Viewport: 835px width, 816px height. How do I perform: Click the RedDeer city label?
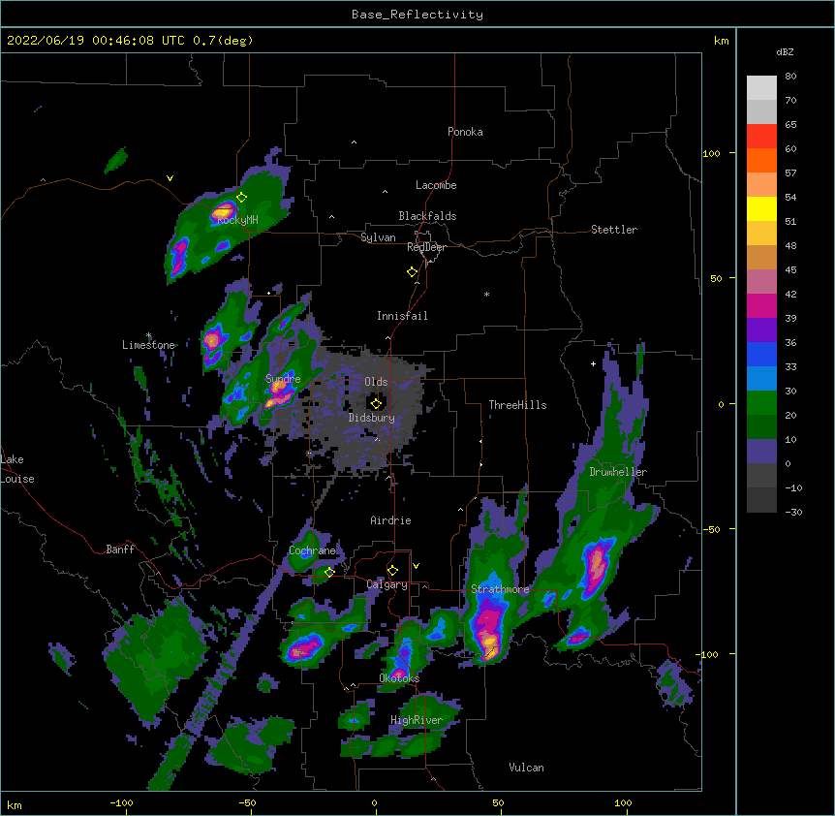426,247
